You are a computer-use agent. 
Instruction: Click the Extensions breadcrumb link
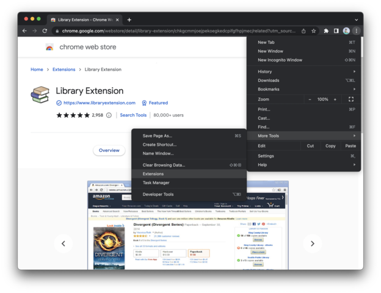tap(64, 70)
